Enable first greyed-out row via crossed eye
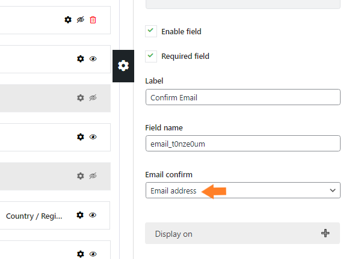The height and width of the screenshot is (259, 349). click(x=93, y=98)
